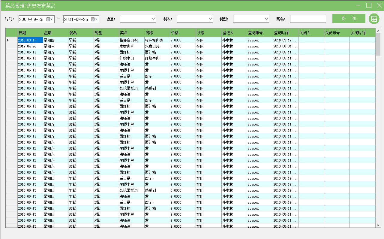The width and height of the screenshot is (384, 239).
Task: Open end date calendar picker
Action: [x=94, y=19]
